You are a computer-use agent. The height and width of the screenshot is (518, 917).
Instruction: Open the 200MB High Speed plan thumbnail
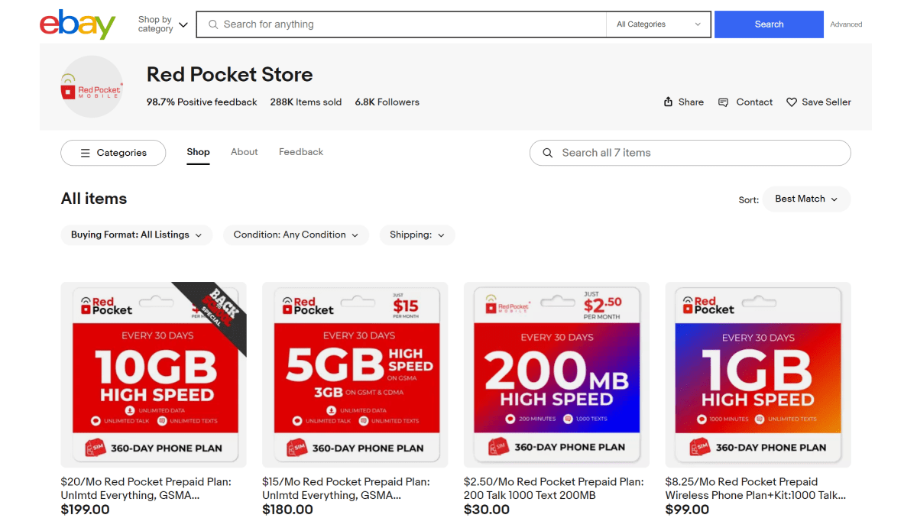tap(557, 374)
